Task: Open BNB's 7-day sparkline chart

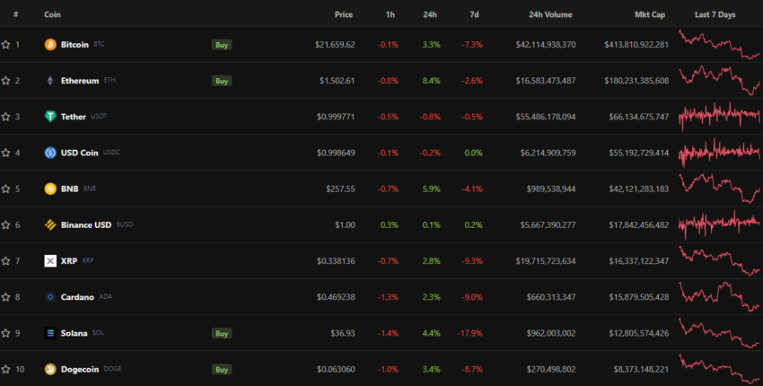Action: coord(719,189)
